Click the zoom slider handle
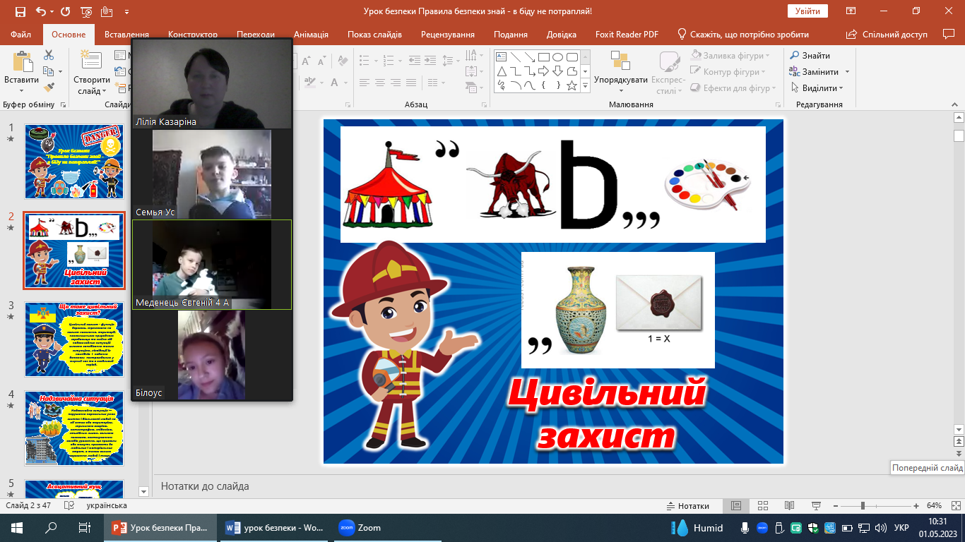965x542 pixels. [863, 506]
